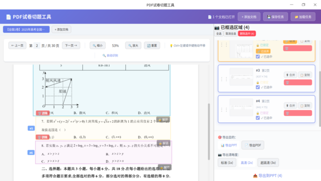Delete region #5 using its 删除 button
Image resolution: width=321 pixels, height=181 pixels.
[x=43, y=137]
